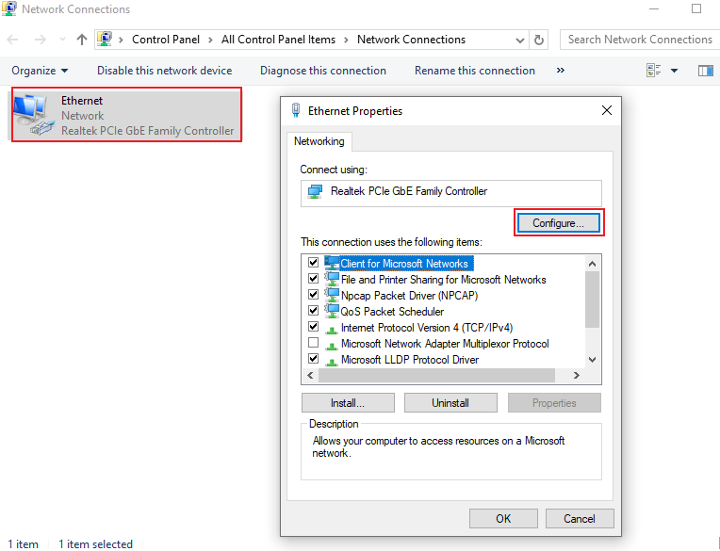
Task: Select Network Connections breadcrumb segment
Action: (x=411, y=40)
